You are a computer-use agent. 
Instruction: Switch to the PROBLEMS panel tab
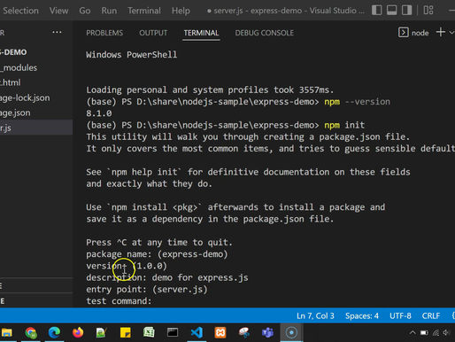coord(104,33)
